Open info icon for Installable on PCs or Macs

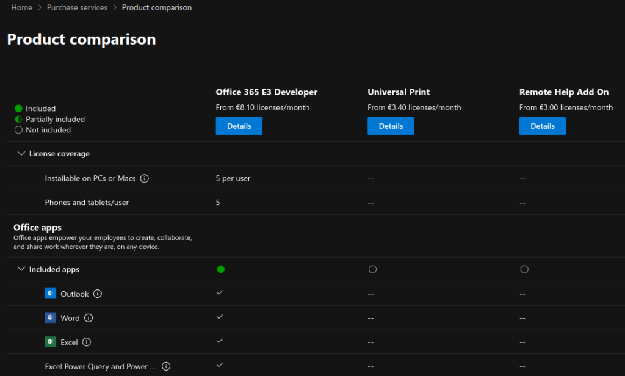(144, 178)
